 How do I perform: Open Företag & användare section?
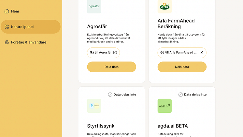pos(28,42)
